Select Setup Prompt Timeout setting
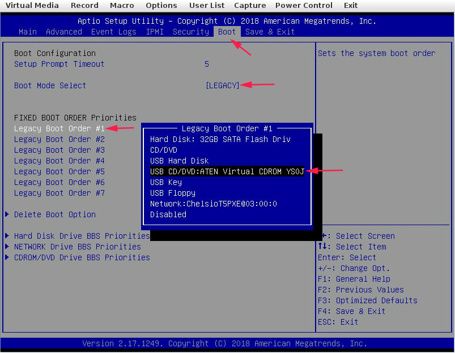455x353 pixels. [59, 64]
